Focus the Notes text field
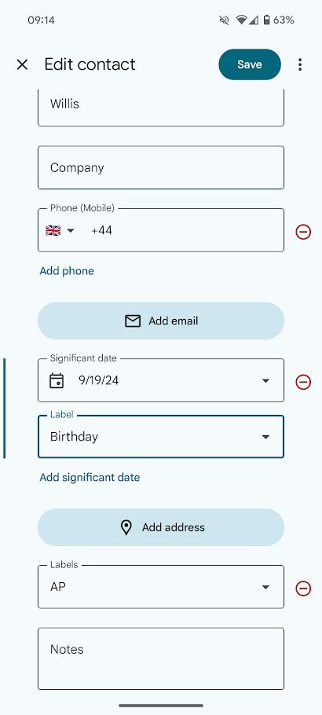 click(x=161, y=659)
